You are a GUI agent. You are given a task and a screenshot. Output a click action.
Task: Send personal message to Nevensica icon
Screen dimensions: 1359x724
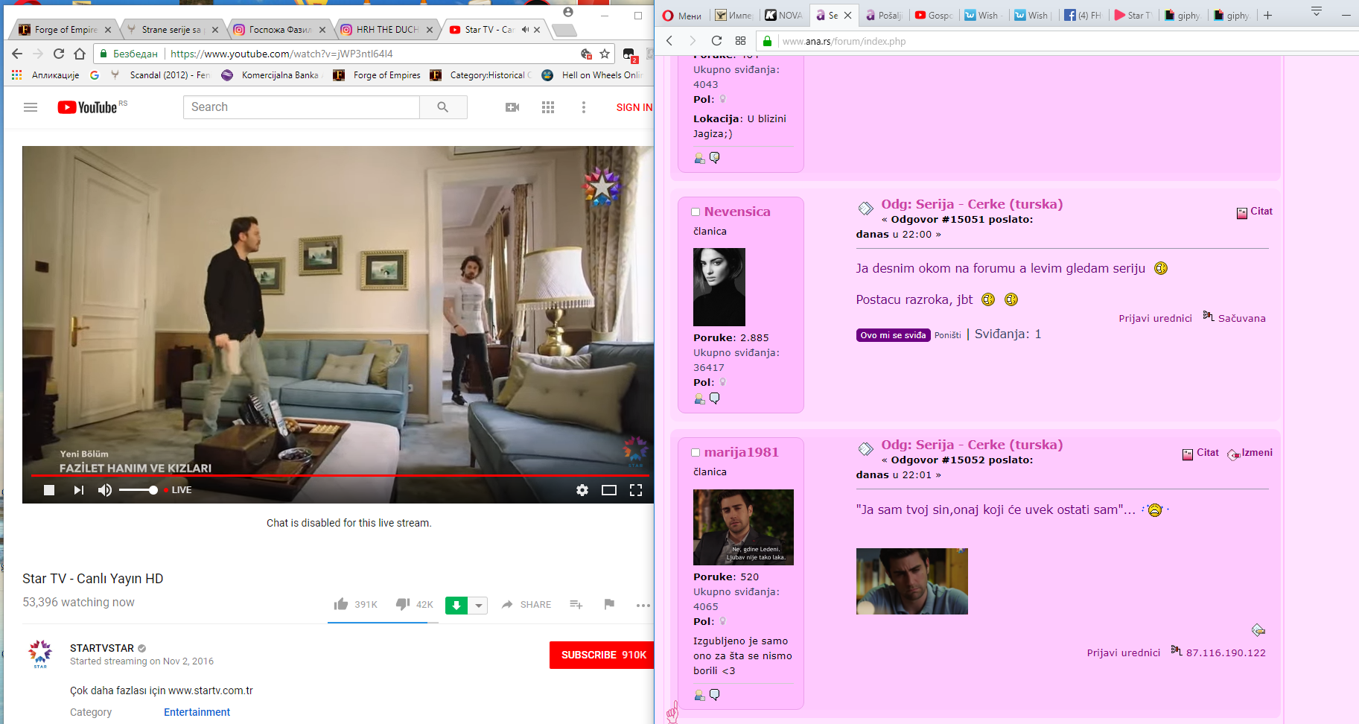pos(715,398)
